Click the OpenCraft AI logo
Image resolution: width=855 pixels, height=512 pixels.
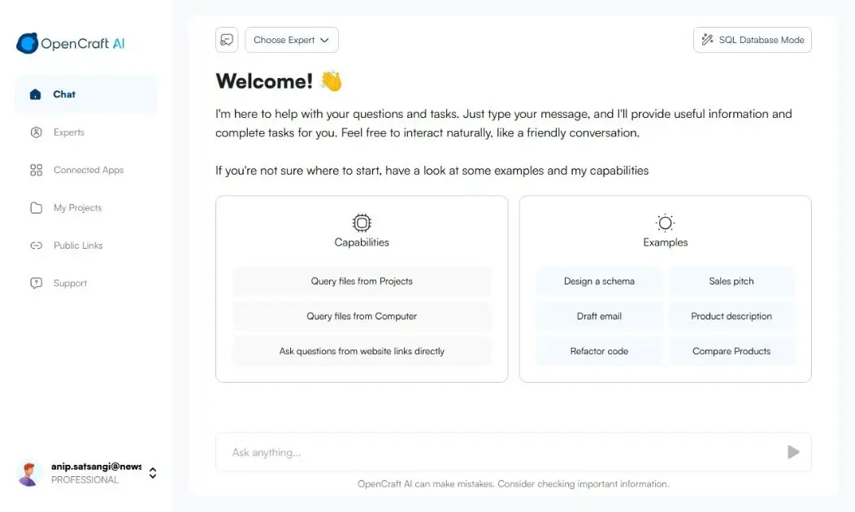[x=71, y=43]
